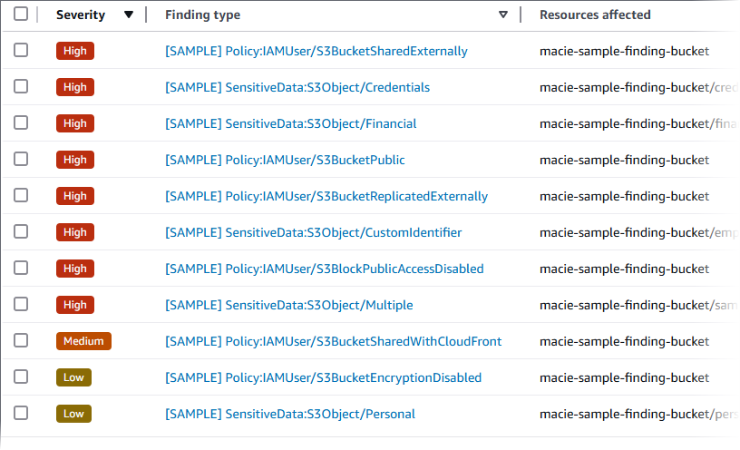Open the S3BlockPublicAccessDisabled finding
This screenshot has height=450, width=740.
[324, 269]
